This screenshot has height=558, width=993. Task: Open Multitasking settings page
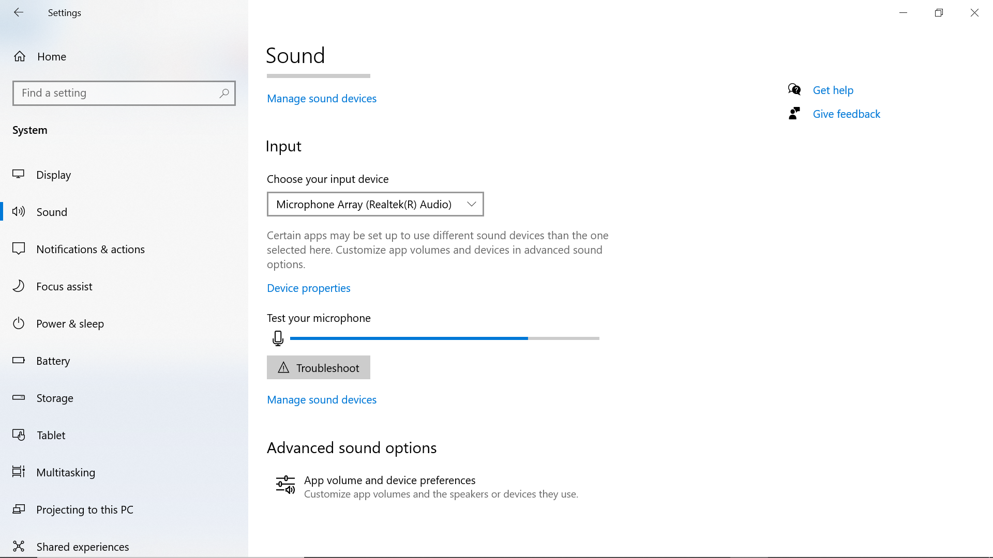[x=124, y=472]
